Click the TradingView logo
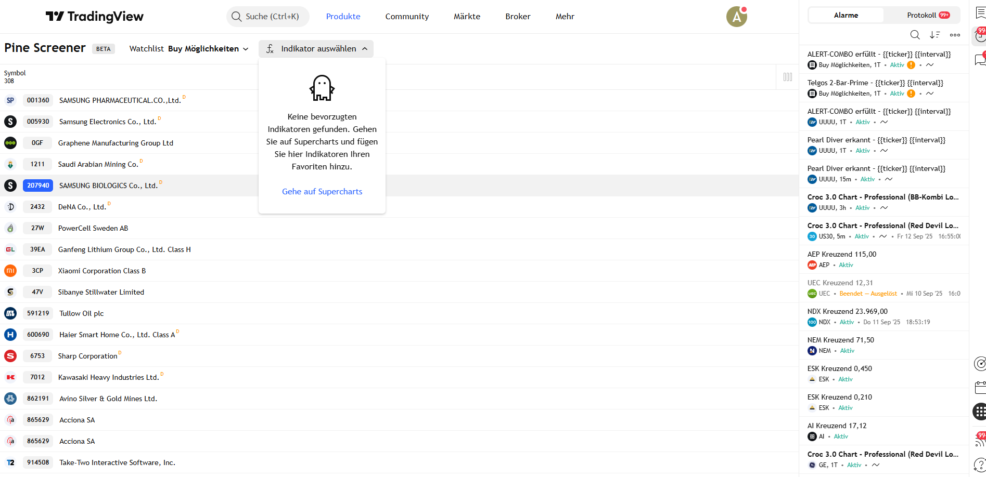The width and height of the screenshot is (986, 477). coord(94,17)
